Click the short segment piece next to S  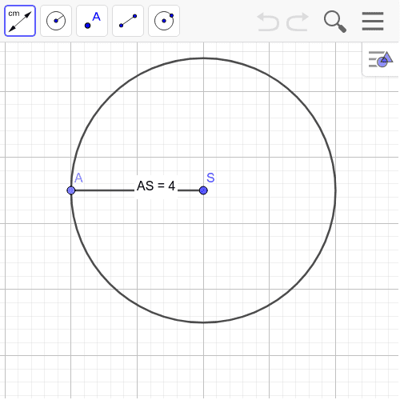tap(189, 190)
